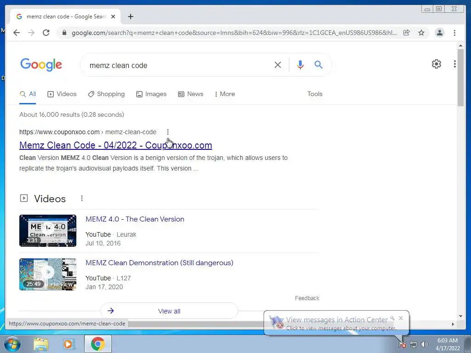Image resolution: width=471 pixels, height=353 pixels.
Task: Switch to the Videos results tab
Action: (x=62, y=94)
